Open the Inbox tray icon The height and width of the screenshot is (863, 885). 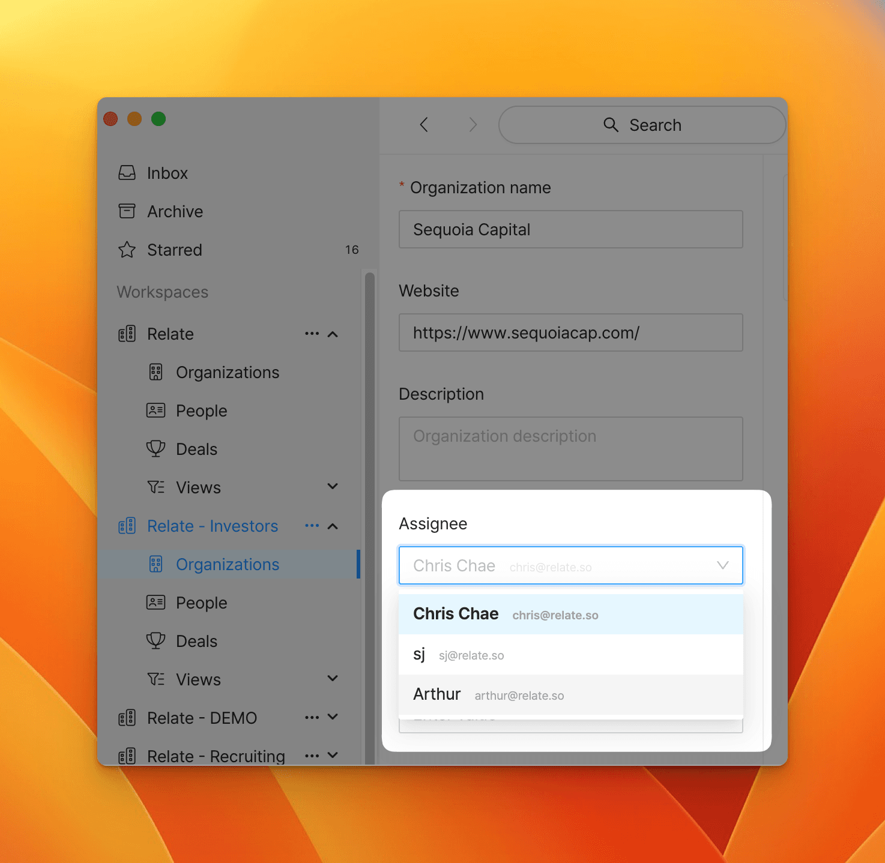pos(127,173)
